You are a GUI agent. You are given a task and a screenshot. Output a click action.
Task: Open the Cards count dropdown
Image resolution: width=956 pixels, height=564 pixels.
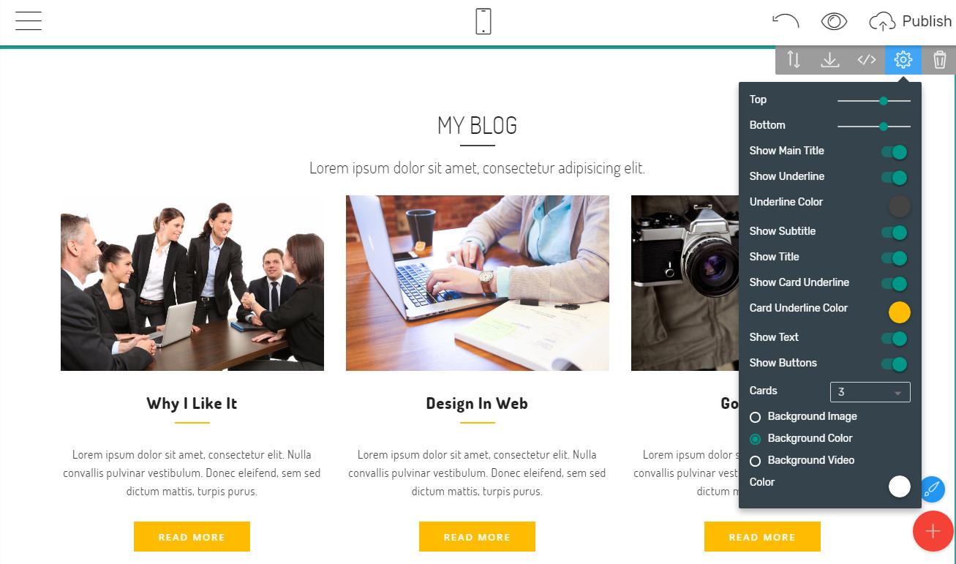coord(870,392)
